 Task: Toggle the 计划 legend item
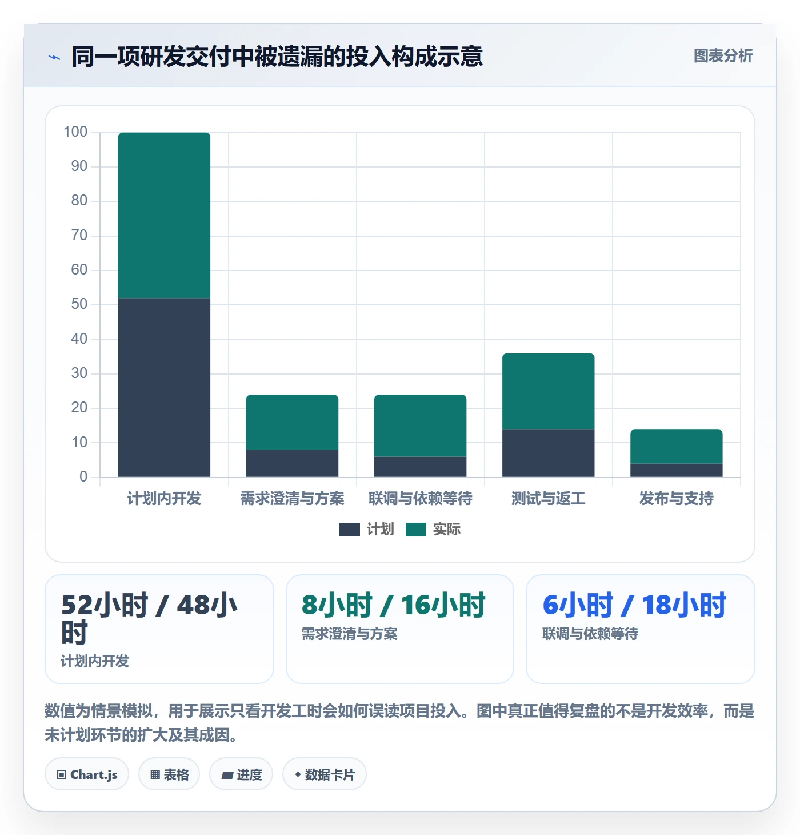tap(367, 530)
